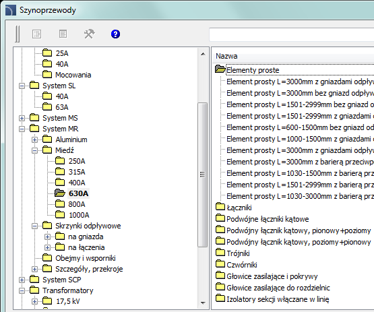
Task: Click the tree panel scrollbar thumb
Action: point(203,175)
